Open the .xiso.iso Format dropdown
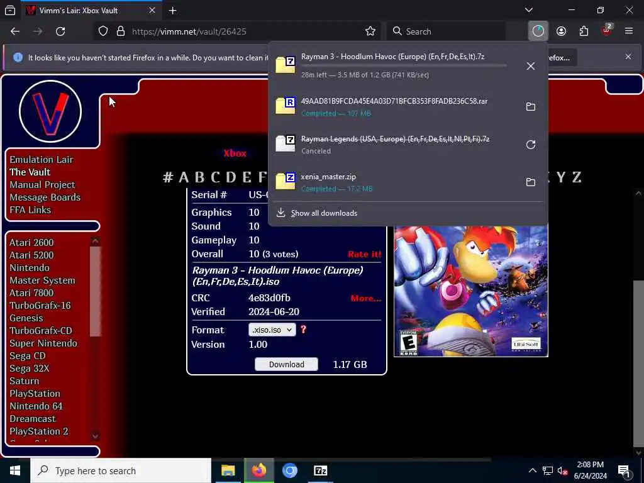 click(x=272, y=330)
